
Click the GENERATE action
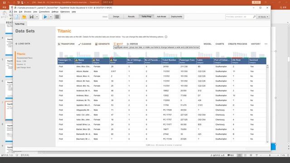tap(102, 44)
